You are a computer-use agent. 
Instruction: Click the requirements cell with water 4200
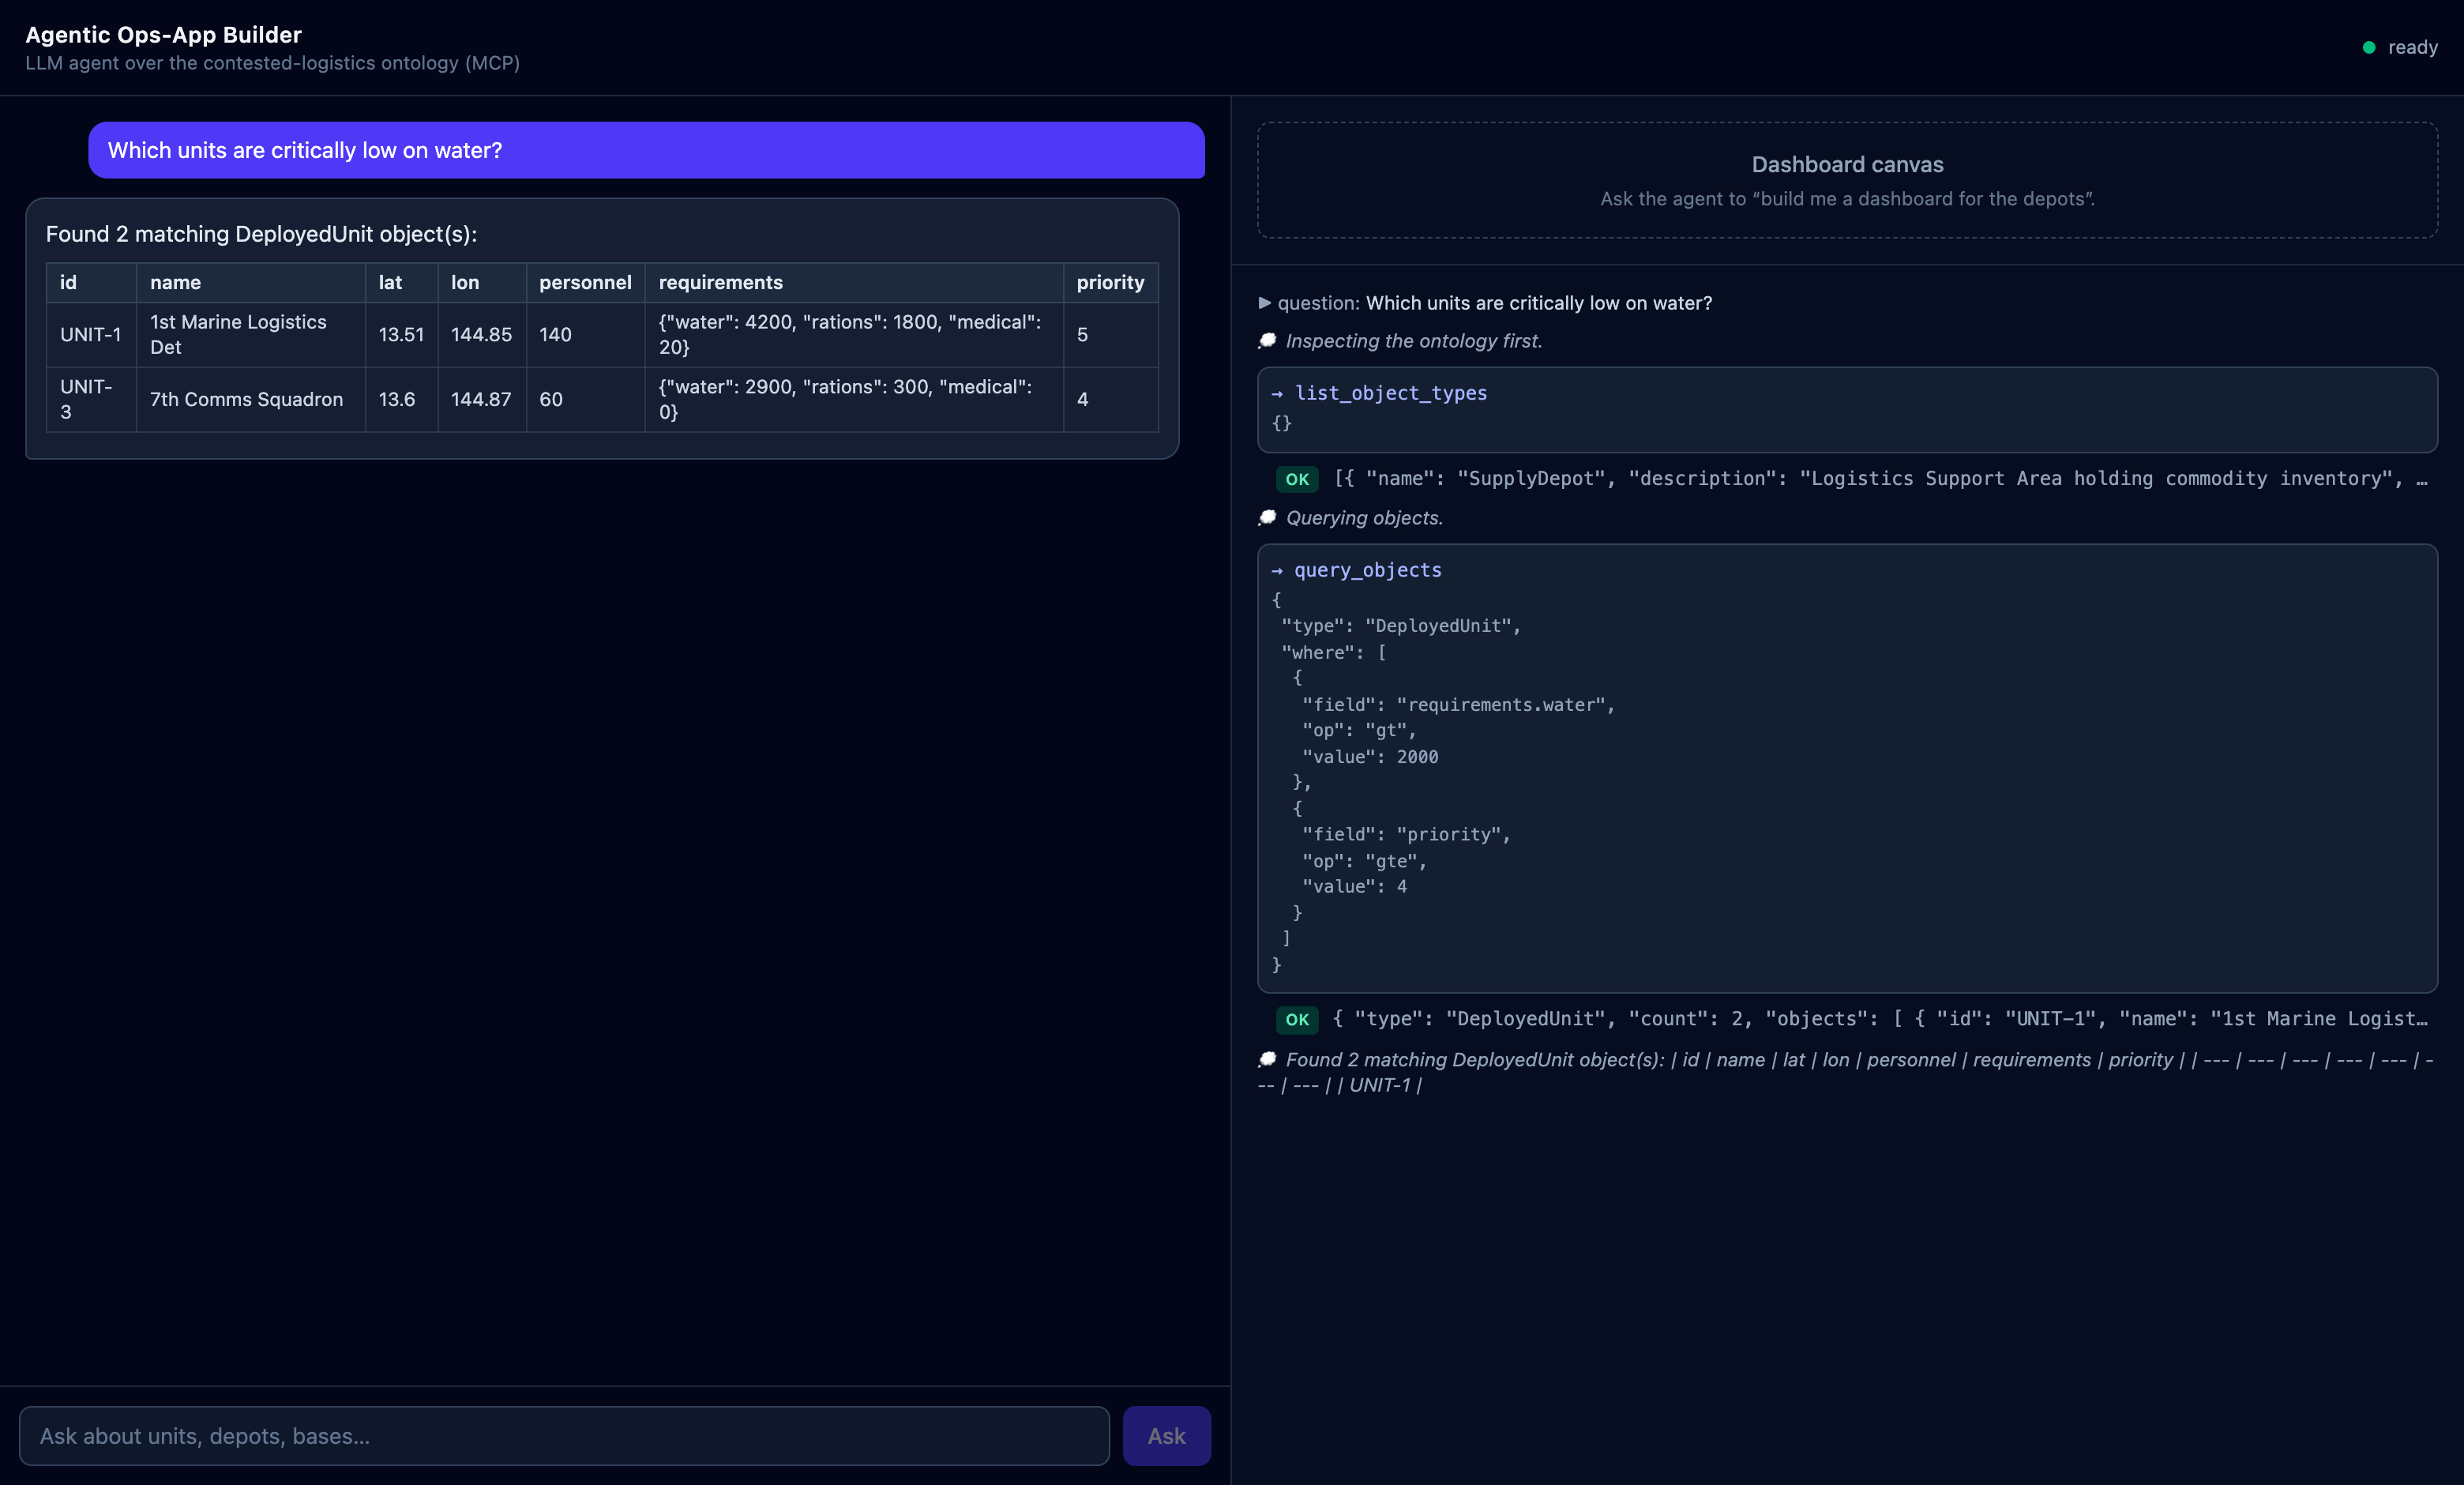853,335
